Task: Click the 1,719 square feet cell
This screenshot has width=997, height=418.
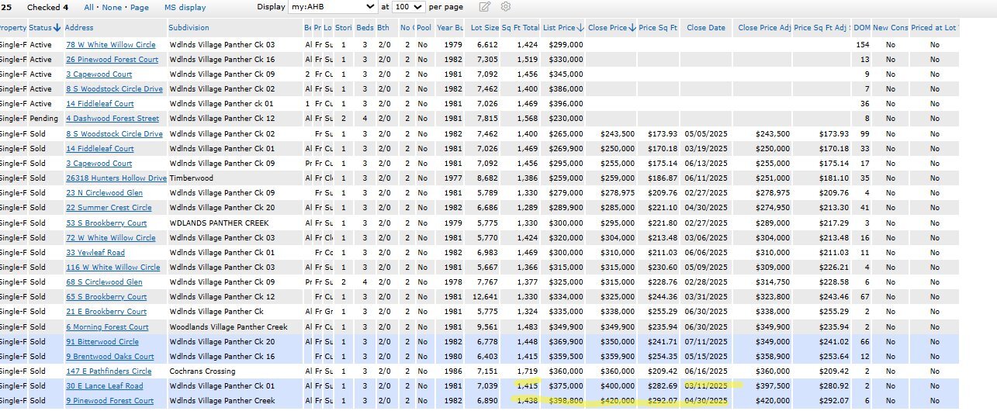Action: pyautogui.click(x=526, y=371)
